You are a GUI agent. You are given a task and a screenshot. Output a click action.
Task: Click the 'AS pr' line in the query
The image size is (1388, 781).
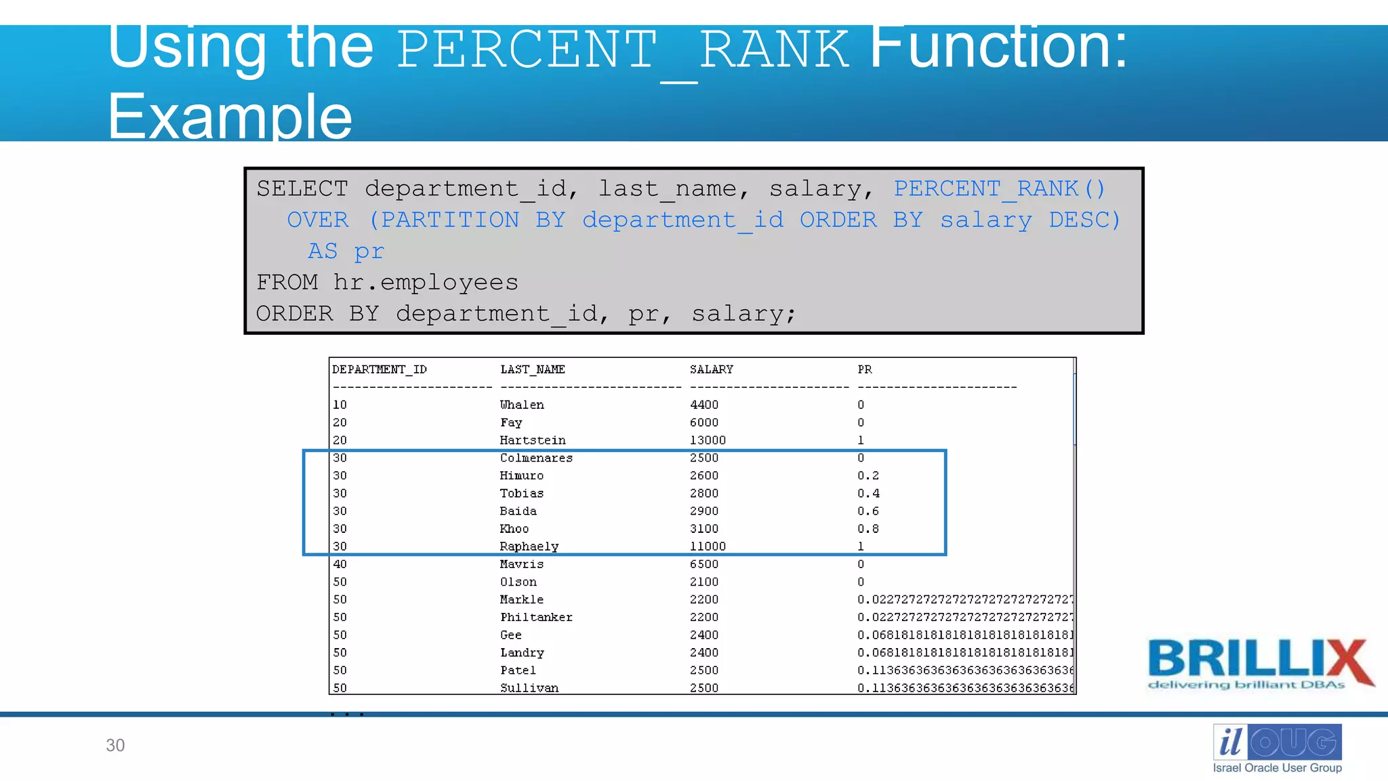(x=346, y=251)
